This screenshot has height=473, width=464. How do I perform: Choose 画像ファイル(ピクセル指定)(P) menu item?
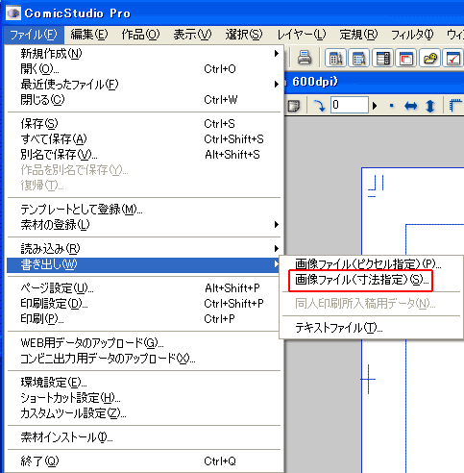pyautogui.click(x=368, y=264)
